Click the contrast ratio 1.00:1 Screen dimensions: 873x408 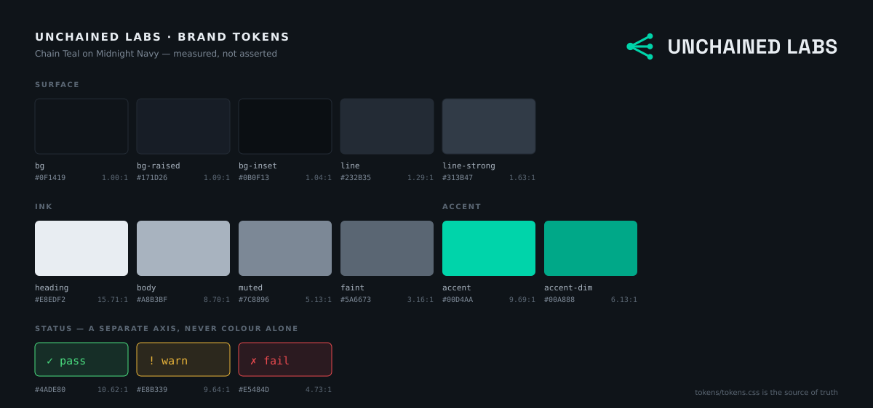point(115,178)
